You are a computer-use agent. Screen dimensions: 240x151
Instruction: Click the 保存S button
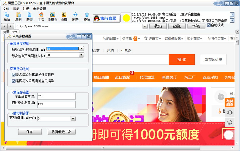click(x=196, y=26)
